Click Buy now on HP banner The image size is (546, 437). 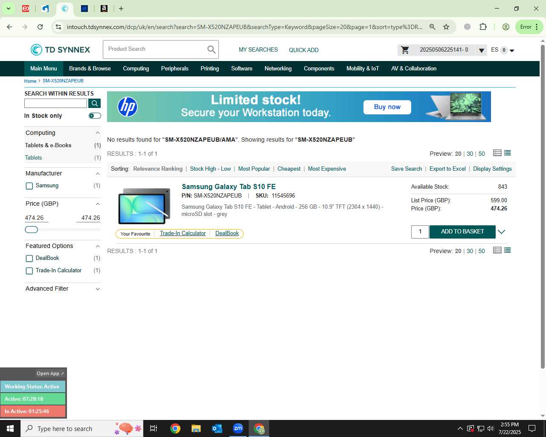pos(387,107)
